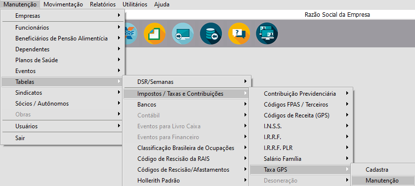Open Códigos de Receita (GPS) submenu
The height and width of the screenshot is (186, 415).
[301, 115]
